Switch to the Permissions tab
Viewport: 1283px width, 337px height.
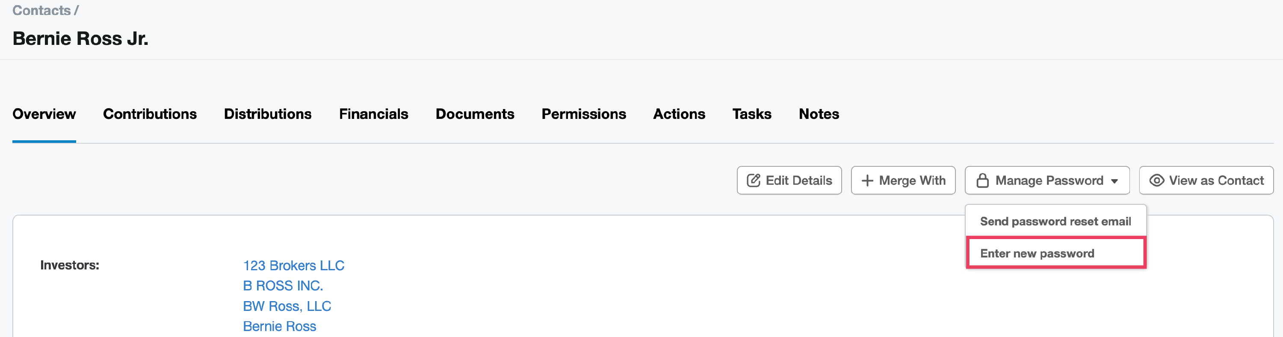[x=583, y=114]
